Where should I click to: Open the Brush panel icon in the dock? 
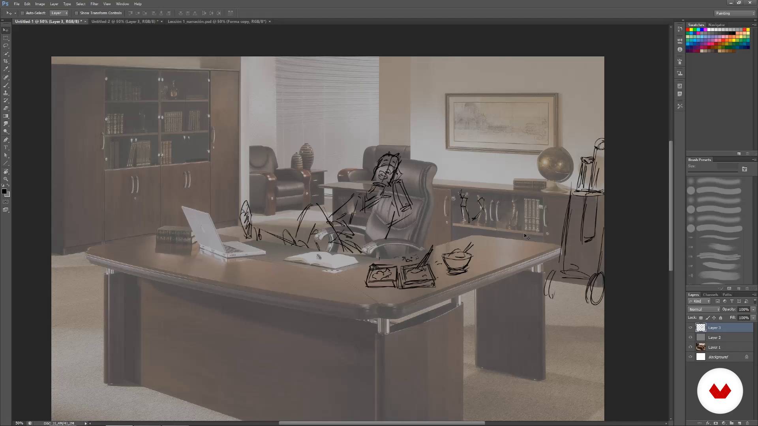click(679, 62)
